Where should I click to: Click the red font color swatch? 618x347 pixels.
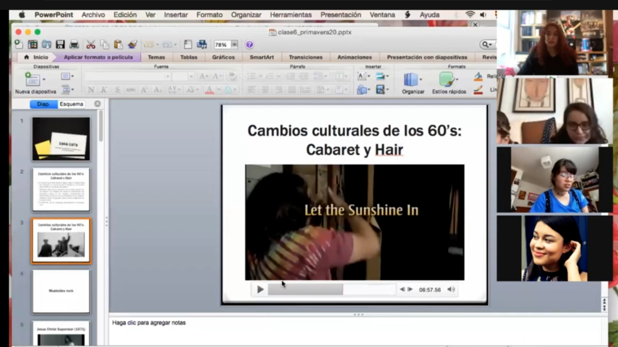tap(209, 90)
